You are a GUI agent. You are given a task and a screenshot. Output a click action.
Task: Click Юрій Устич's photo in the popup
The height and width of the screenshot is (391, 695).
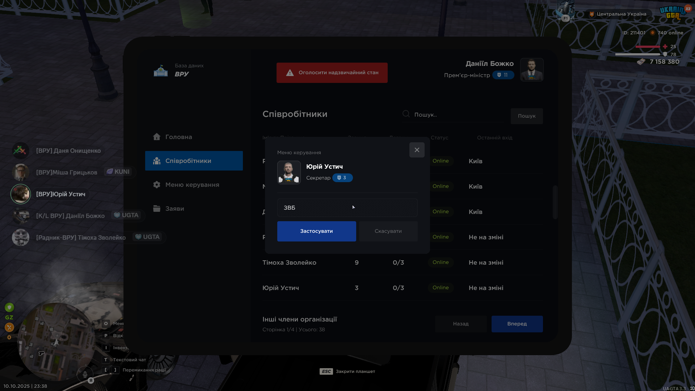pyautogui.click(x=289, y=172)
